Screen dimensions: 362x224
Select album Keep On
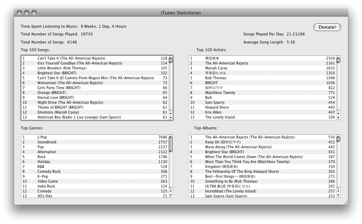tap(263, 142)
